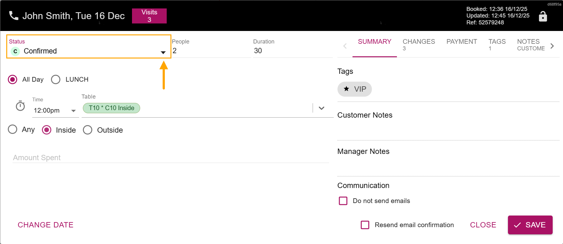Open the Status dropdown arrow

point(163,52)
